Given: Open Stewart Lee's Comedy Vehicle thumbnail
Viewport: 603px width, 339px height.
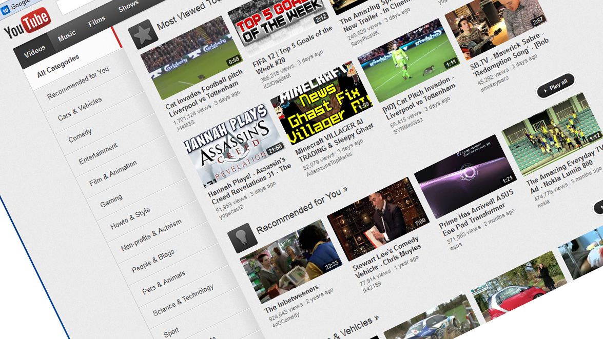Looking at the screenshot, I should click(x=378, y=219).
